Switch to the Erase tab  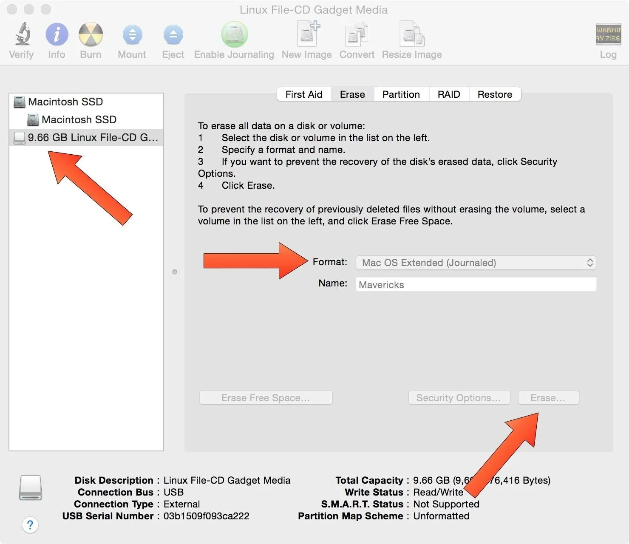[352, 94]
